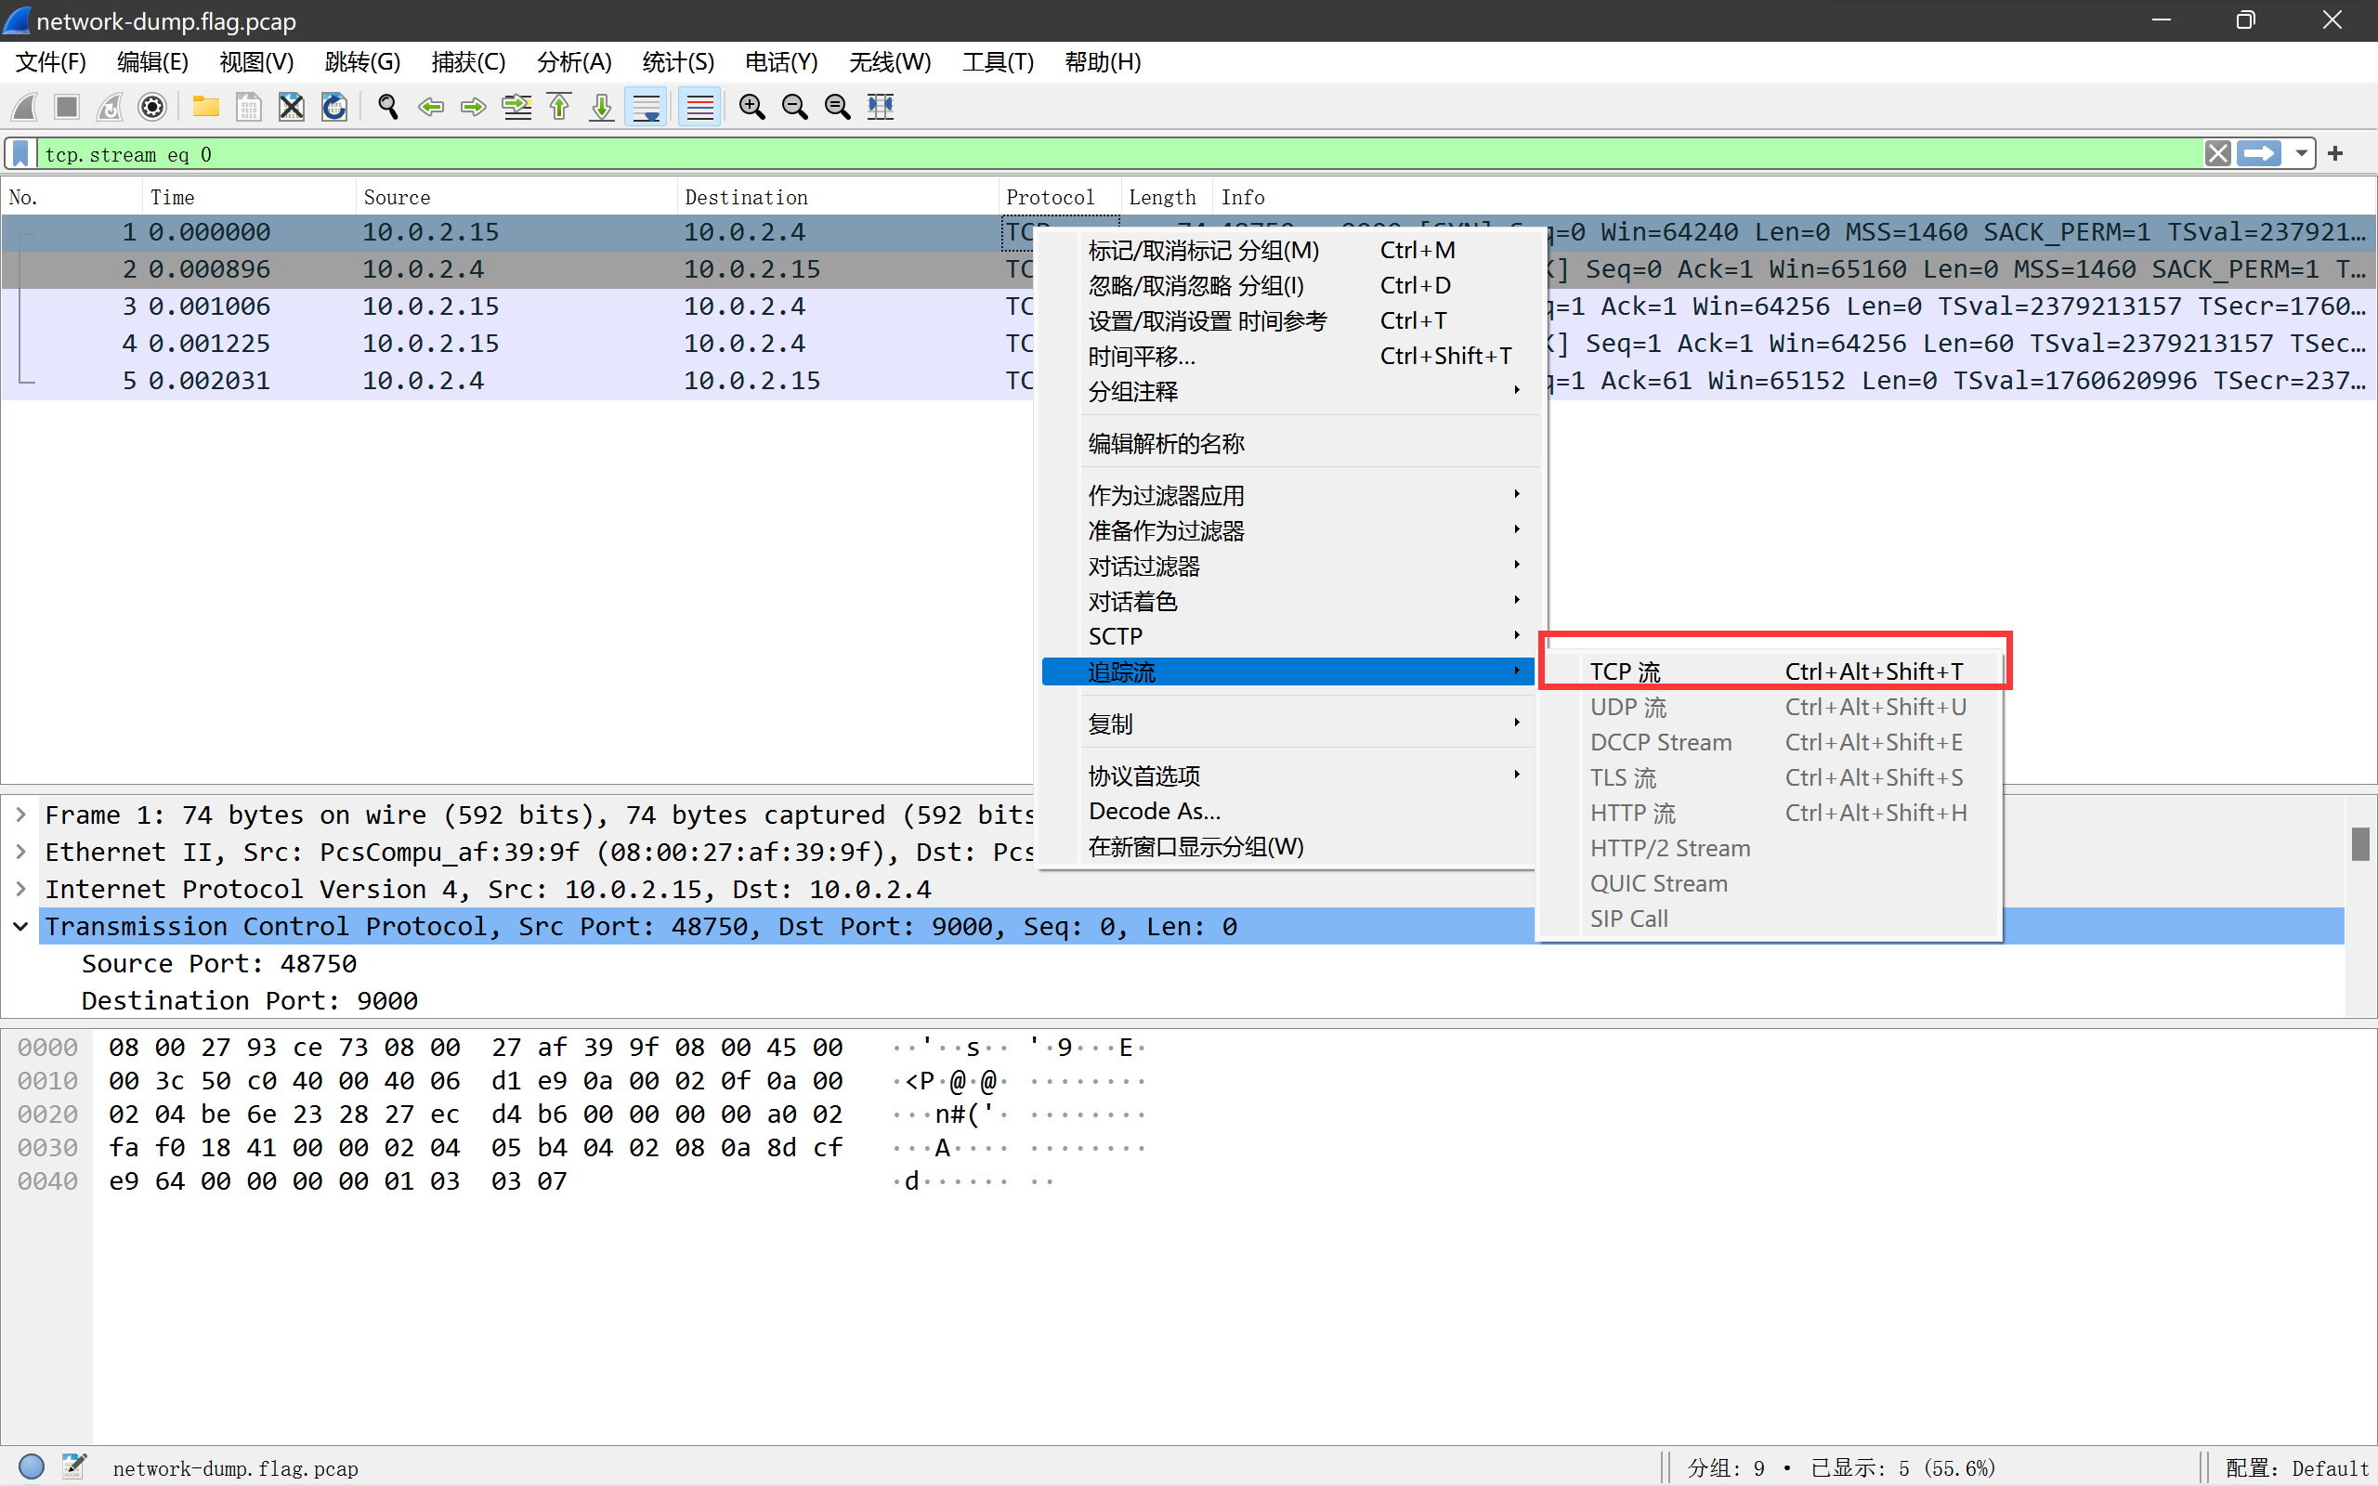Reload this capture file
The width and height of the screenshot is (2378, 1486).
click(x=334, y=106)
